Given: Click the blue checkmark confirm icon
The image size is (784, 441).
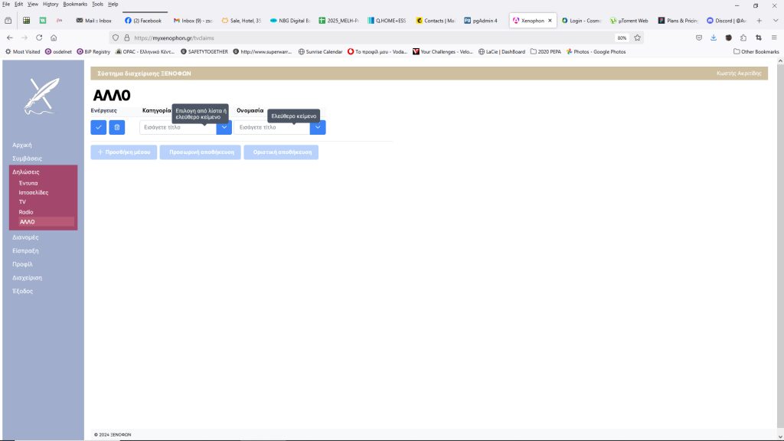Looking at the screenshot, I should 98,127.
